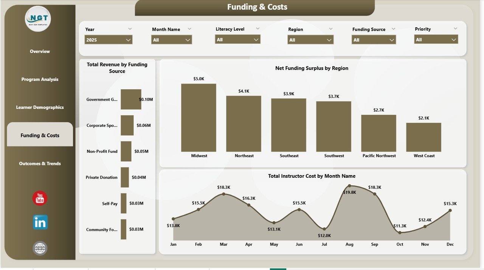Go to Outcomes & Trends
The height and width of the screenshot is (270, 484).
(39, 163)
